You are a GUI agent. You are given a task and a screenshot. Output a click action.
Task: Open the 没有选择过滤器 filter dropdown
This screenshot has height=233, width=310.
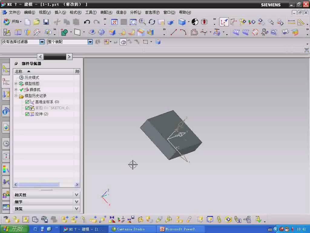pos(42,42)
